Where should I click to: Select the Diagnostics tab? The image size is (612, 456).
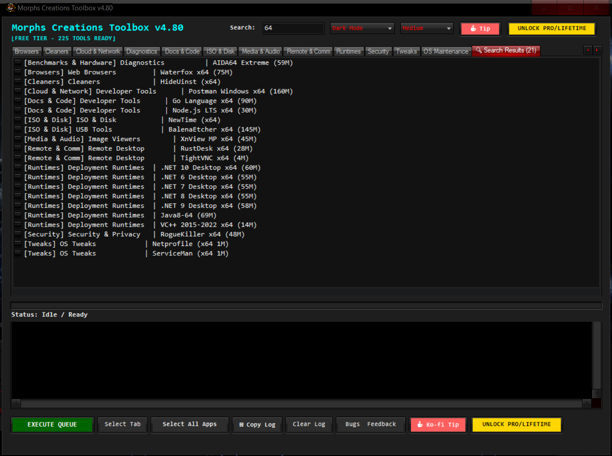[142, 52]
